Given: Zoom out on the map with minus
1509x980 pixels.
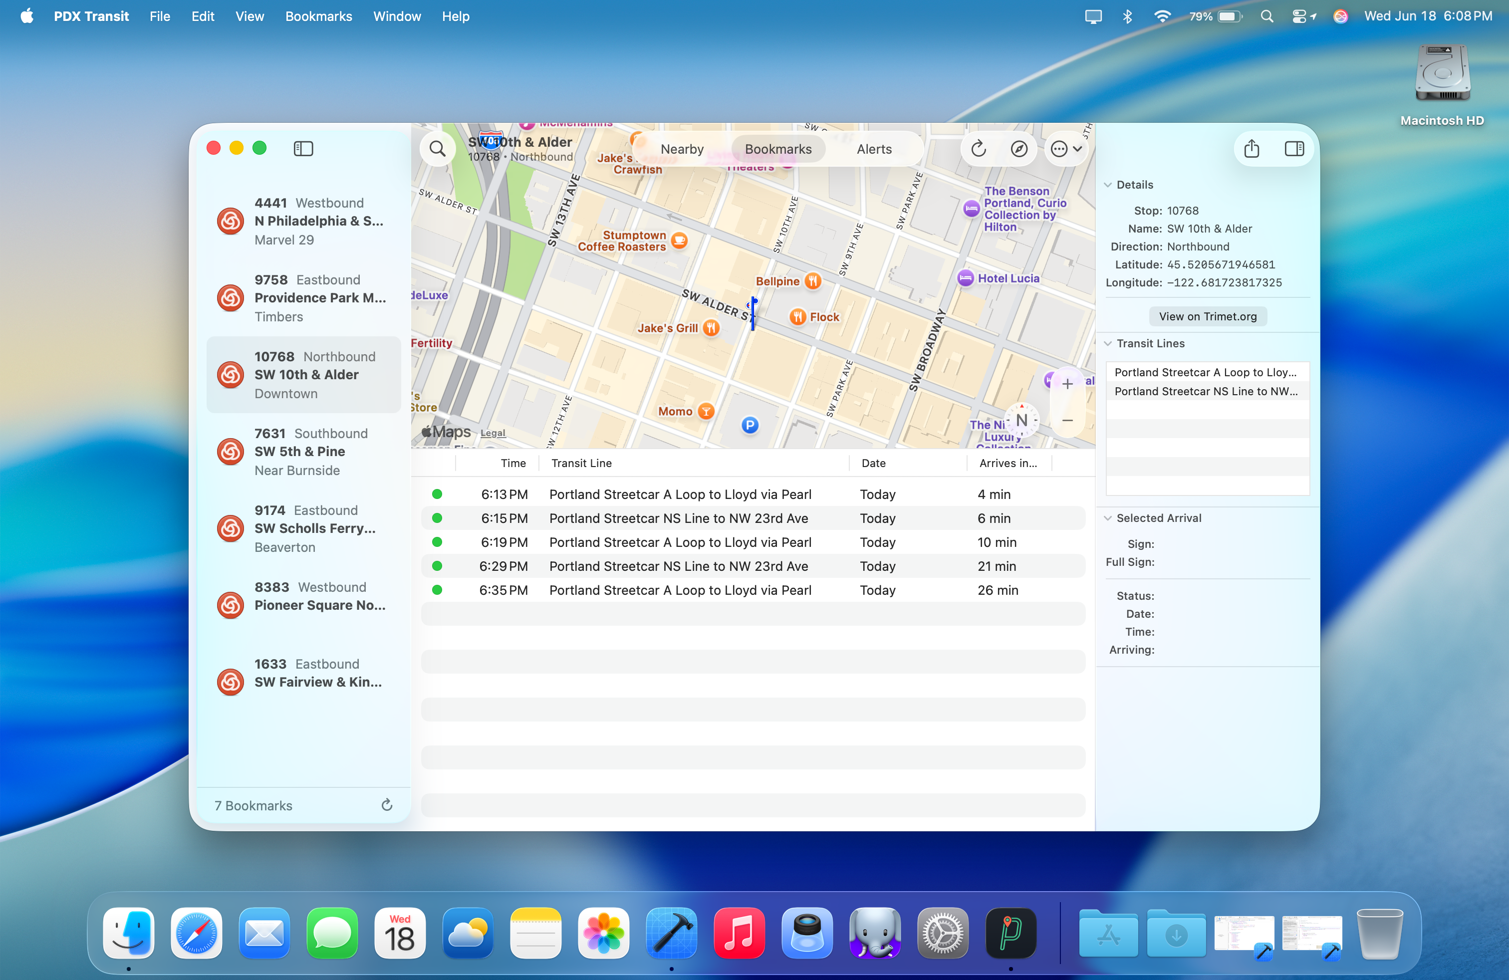Looking at the screenshot, I should (1067, 420).
